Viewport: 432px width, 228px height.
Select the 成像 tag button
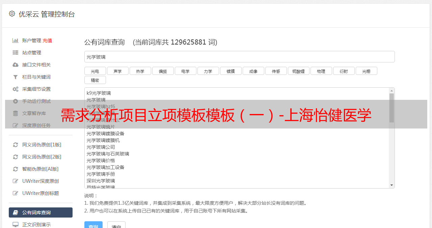point(253,71)
